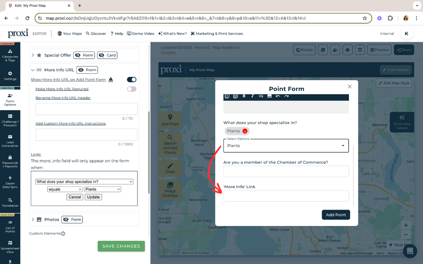
Task: Open the browser extensions puzzle icon
Action: point(390,18)
